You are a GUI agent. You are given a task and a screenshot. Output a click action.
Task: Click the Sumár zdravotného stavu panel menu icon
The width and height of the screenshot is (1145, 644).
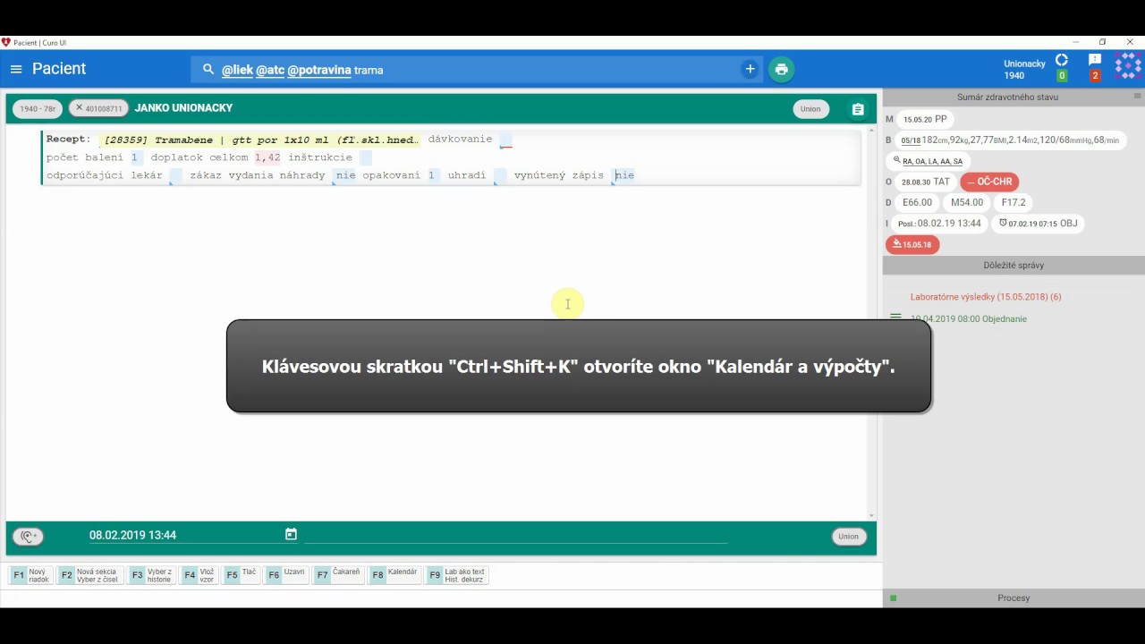click(1138, 96)
